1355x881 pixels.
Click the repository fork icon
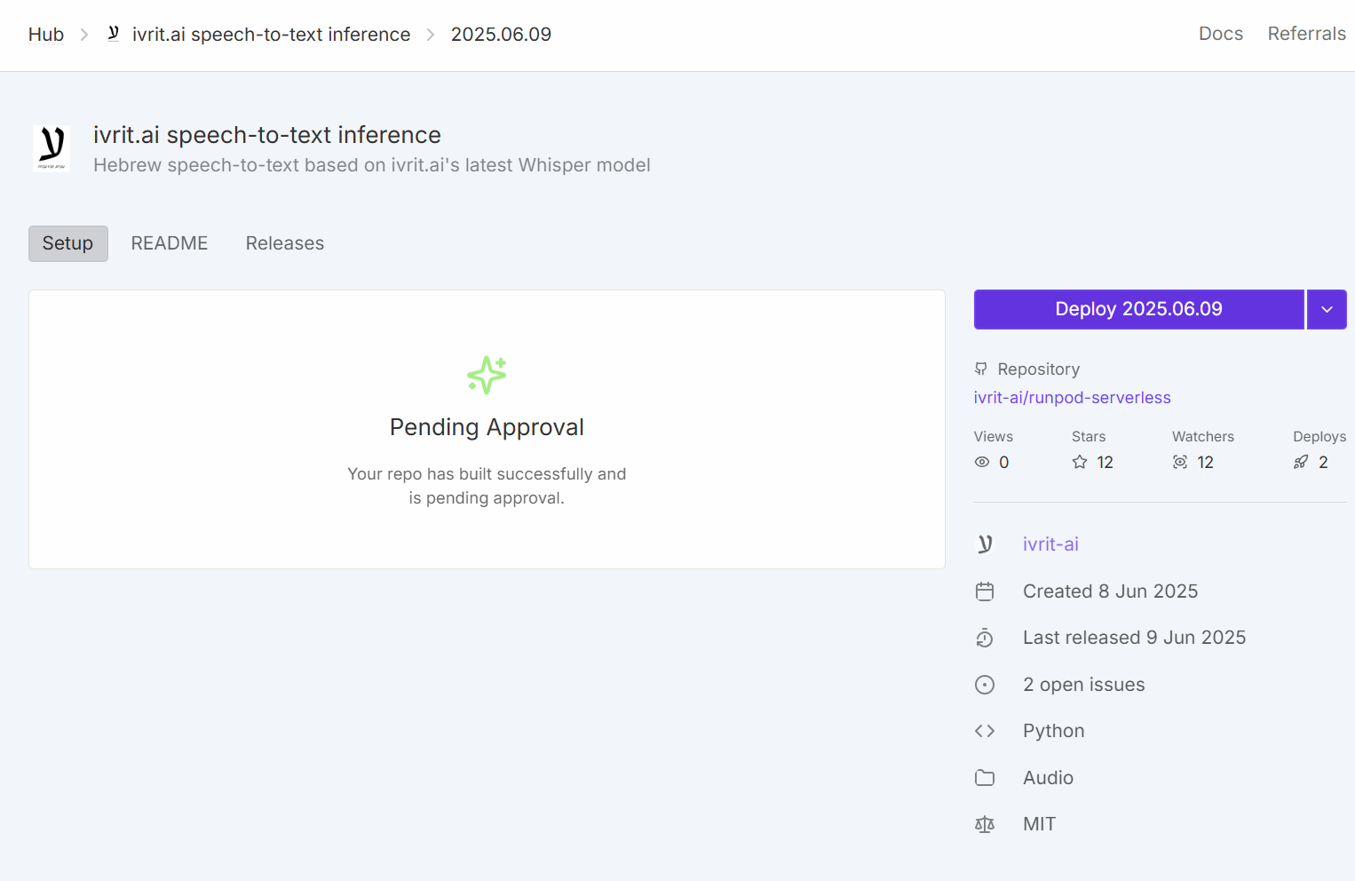[x=981, y=369]
